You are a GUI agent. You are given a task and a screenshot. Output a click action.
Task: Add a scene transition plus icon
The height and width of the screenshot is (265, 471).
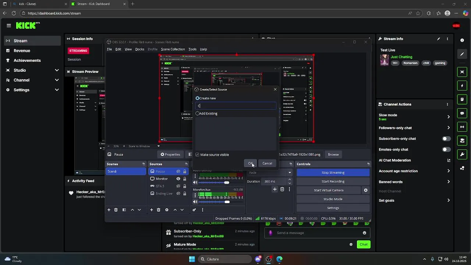click(x=275, y=189)
